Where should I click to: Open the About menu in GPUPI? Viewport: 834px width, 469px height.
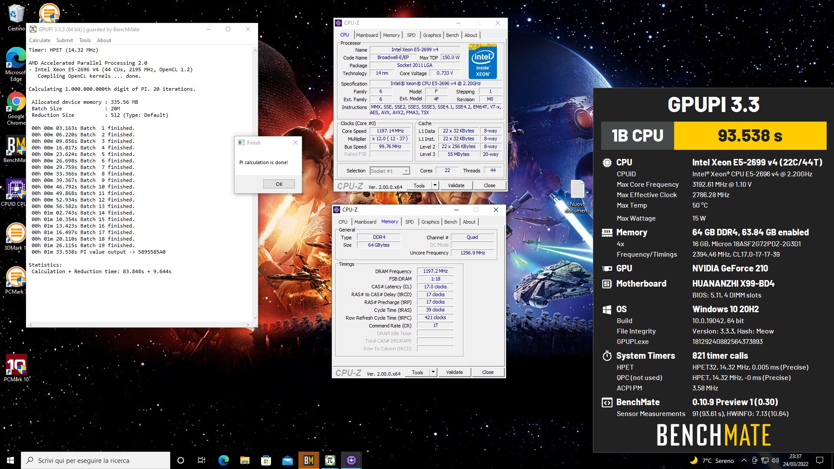point(104,40)
